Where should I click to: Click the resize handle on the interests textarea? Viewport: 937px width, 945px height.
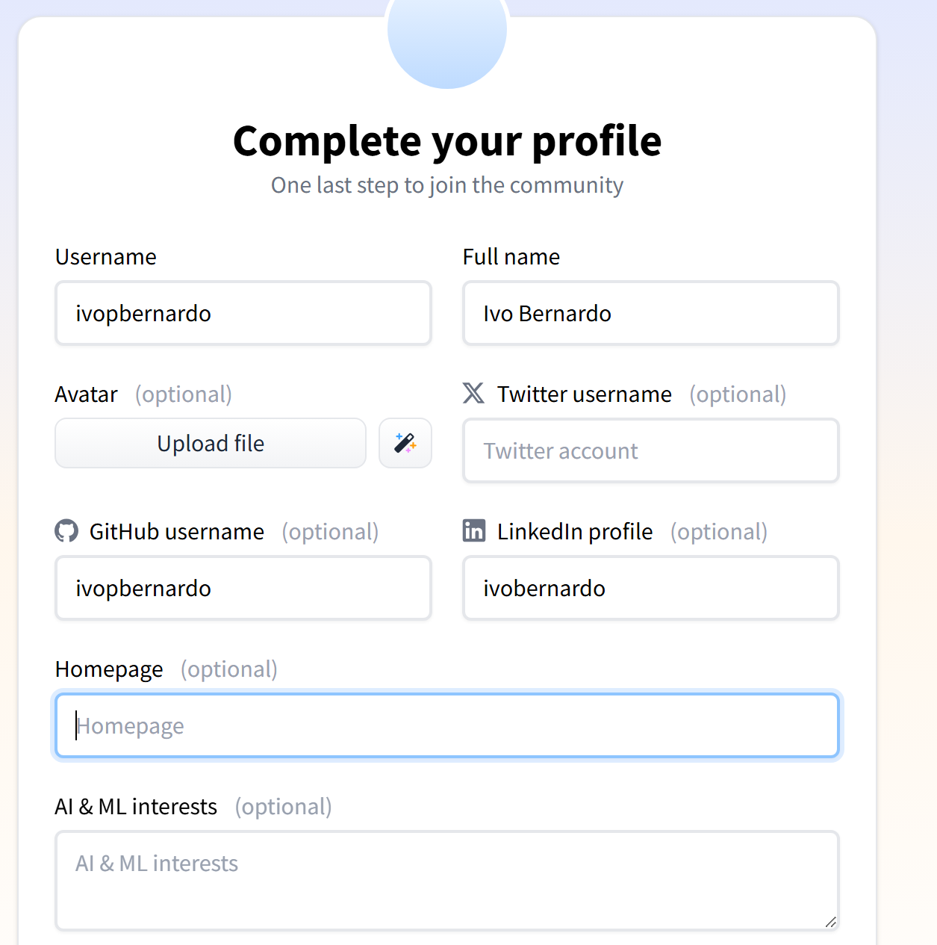tap(831, 922)
